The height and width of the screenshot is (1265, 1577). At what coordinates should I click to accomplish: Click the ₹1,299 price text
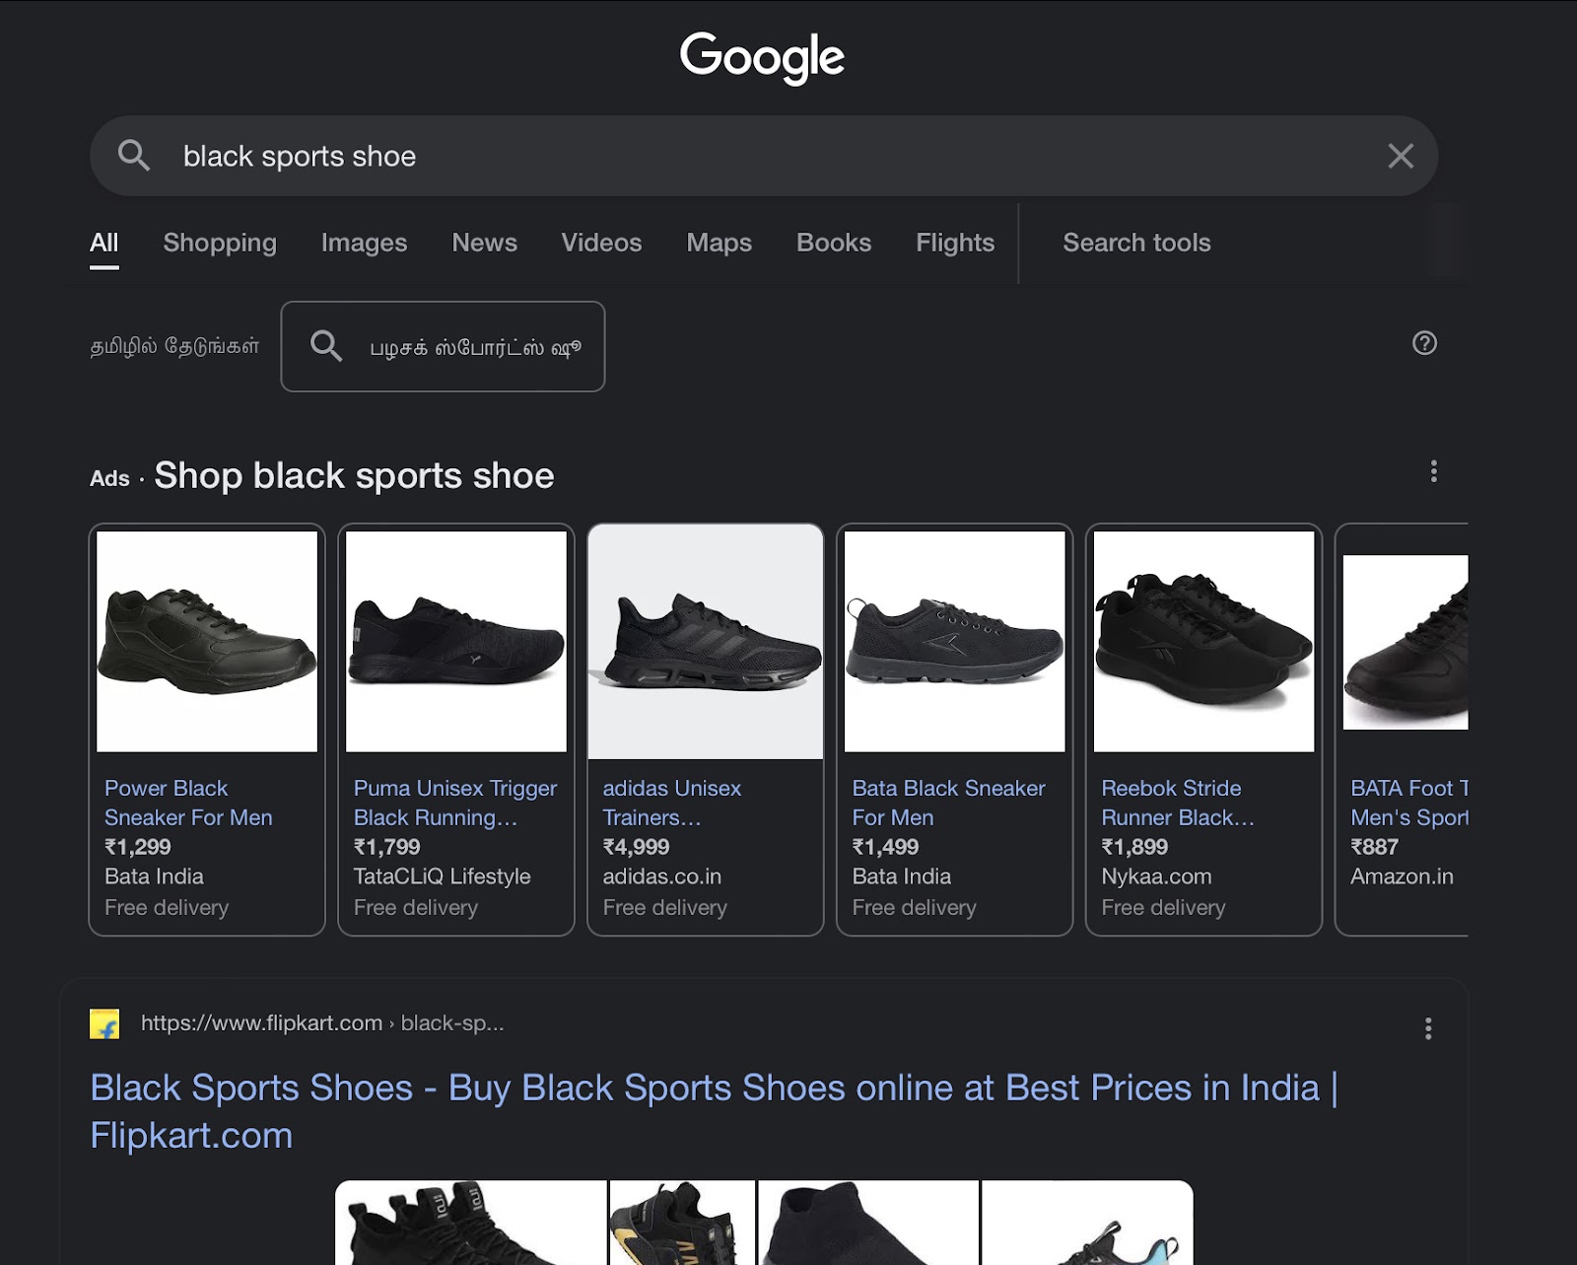[138, 847]
